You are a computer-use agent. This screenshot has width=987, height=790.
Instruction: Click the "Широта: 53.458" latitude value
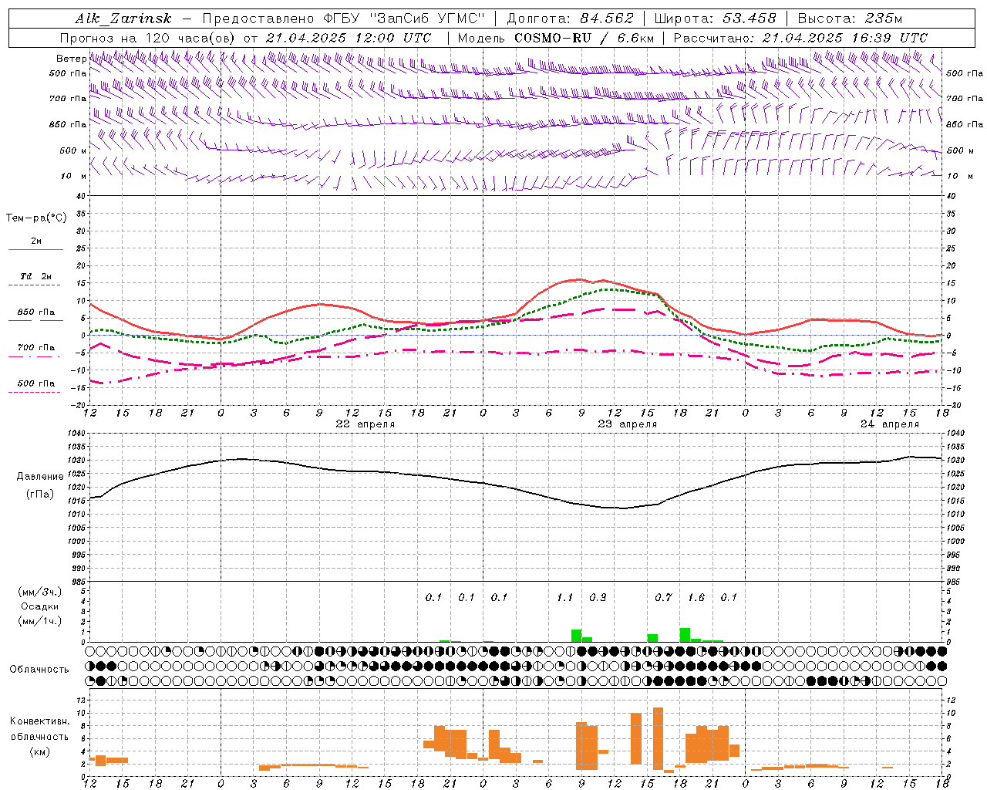(715, 19)
